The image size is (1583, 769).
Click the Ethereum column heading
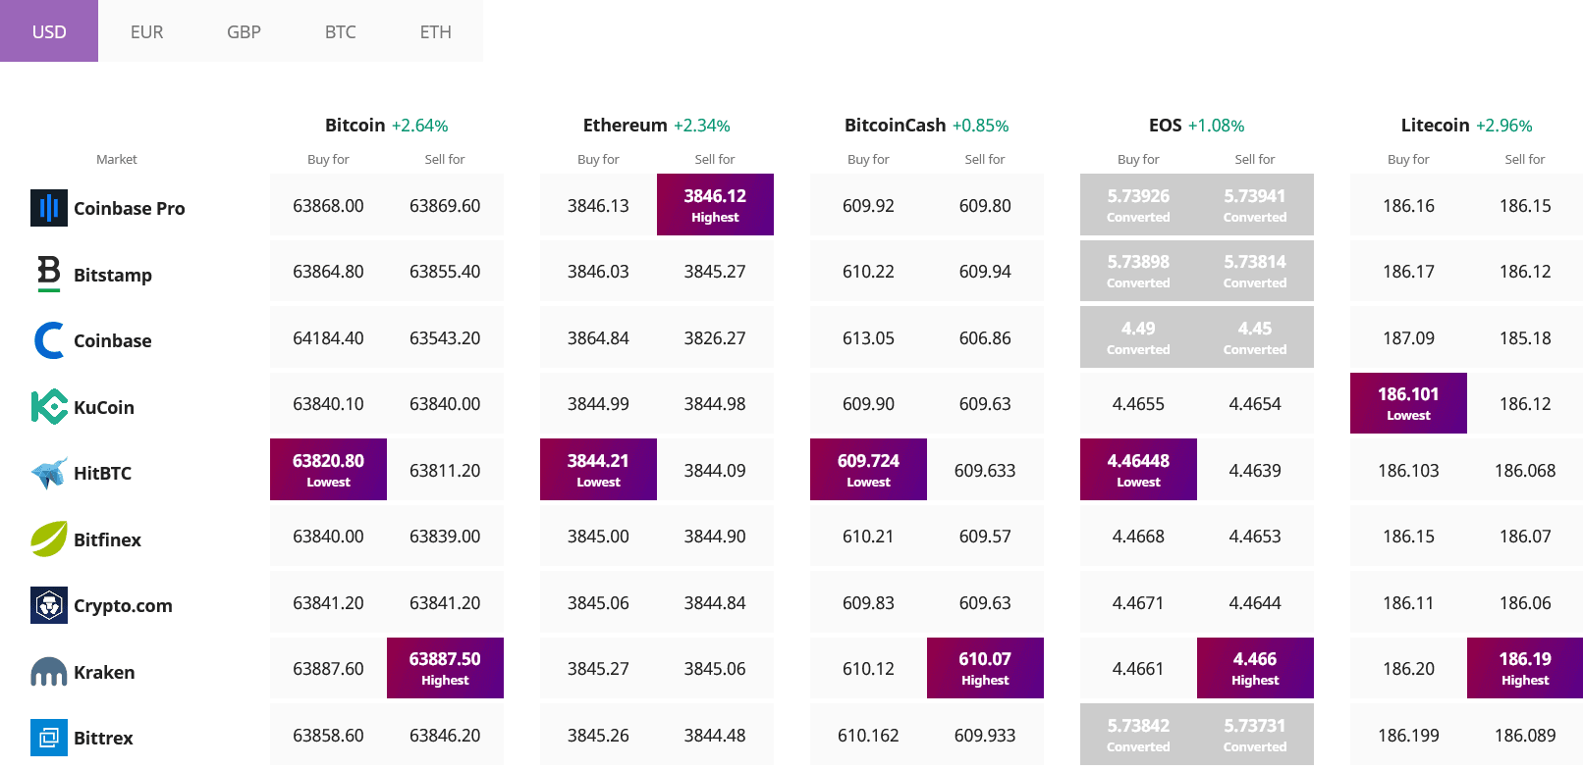(625, 125)
